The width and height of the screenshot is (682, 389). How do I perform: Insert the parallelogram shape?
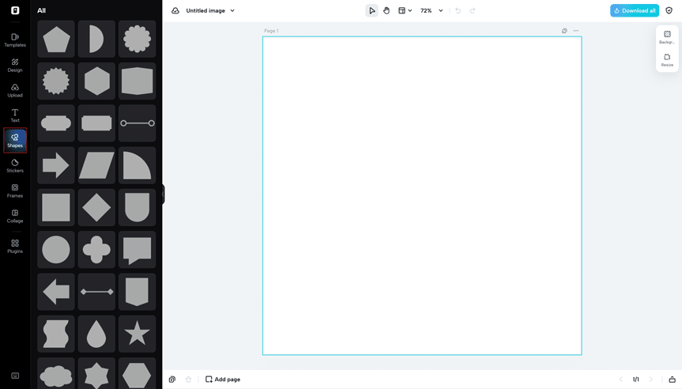96,165
